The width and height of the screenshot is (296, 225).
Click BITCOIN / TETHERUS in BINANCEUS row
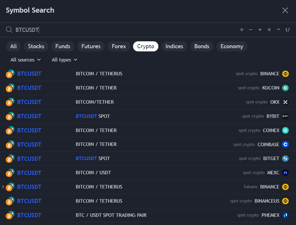(99, 201)
